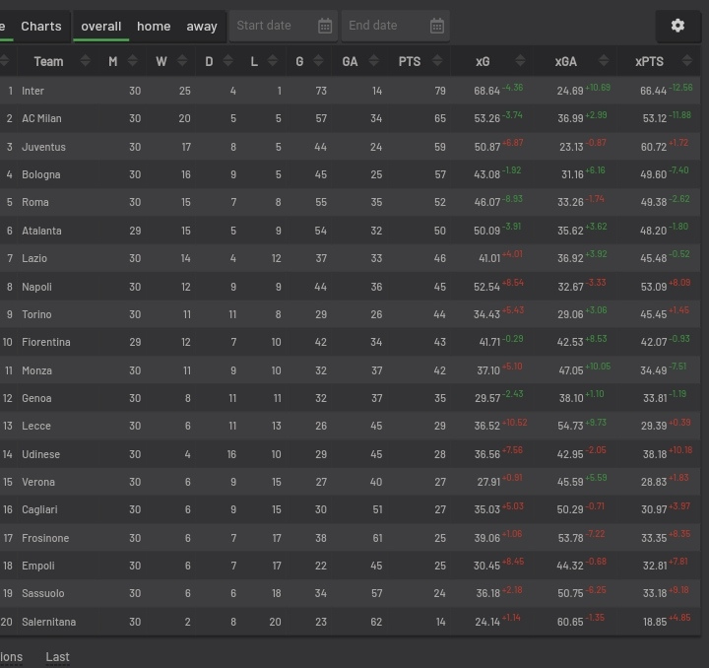
Task: Click Torino's xGA value 29.06
Action: click(x=570, y=314)
